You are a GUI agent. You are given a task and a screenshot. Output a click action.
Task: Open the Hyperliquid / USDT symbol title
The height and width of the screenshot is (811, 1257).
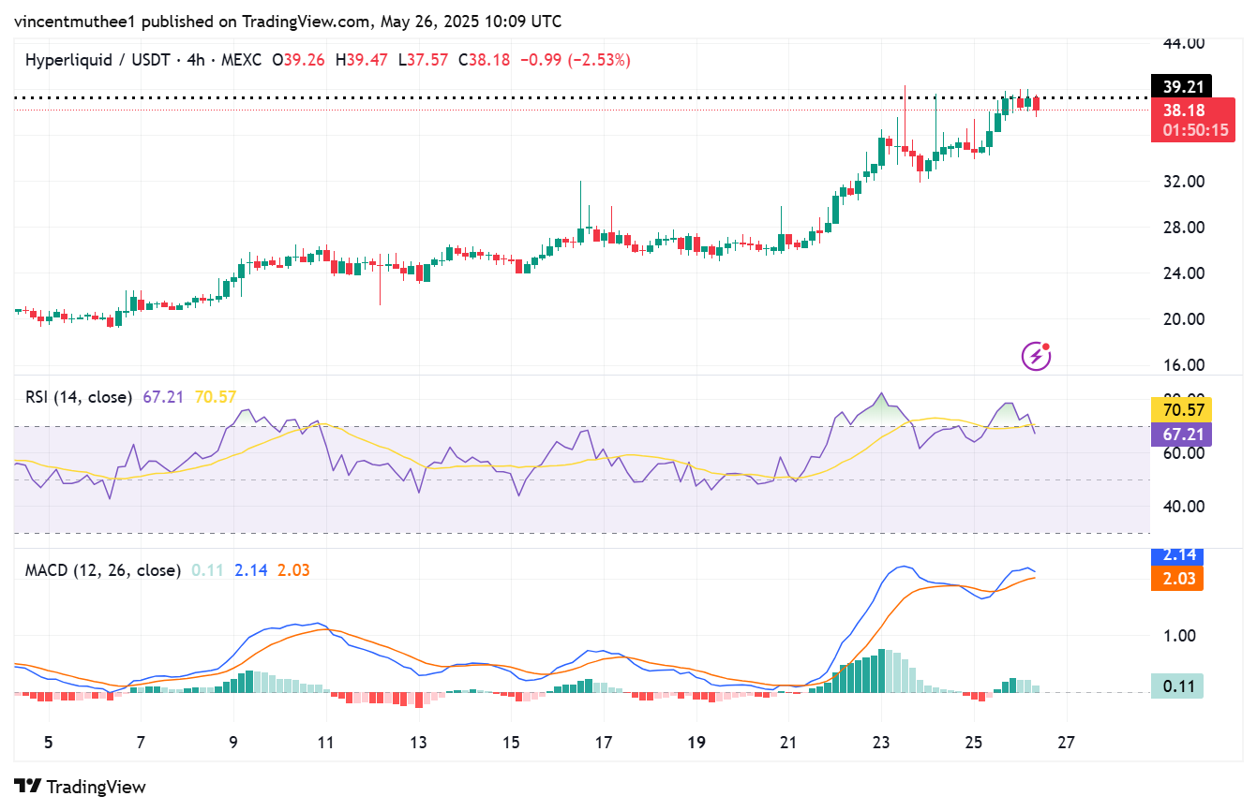tap(97, 60)
